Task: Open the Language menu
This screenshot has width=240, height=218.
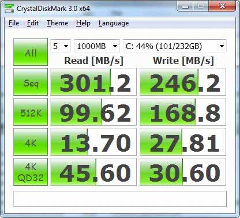Action: (114, 23)
